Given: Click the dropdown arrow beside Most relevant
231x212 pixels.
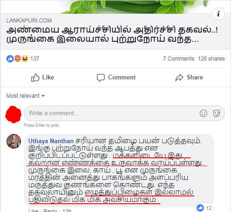Looking at the screenshot, I should coord(43,96).
